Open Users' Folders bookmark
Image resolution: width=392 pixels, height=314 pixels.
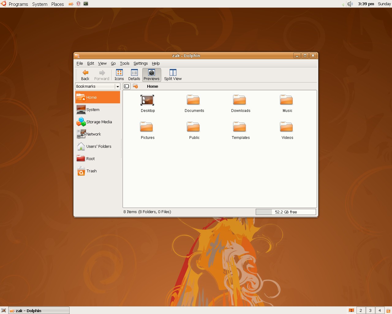point(98,146)
